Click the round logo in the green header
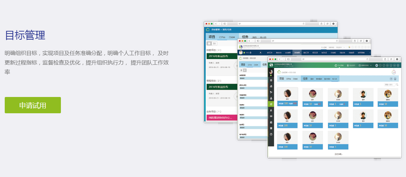This screenshot has width=406, height=177. 271,65
